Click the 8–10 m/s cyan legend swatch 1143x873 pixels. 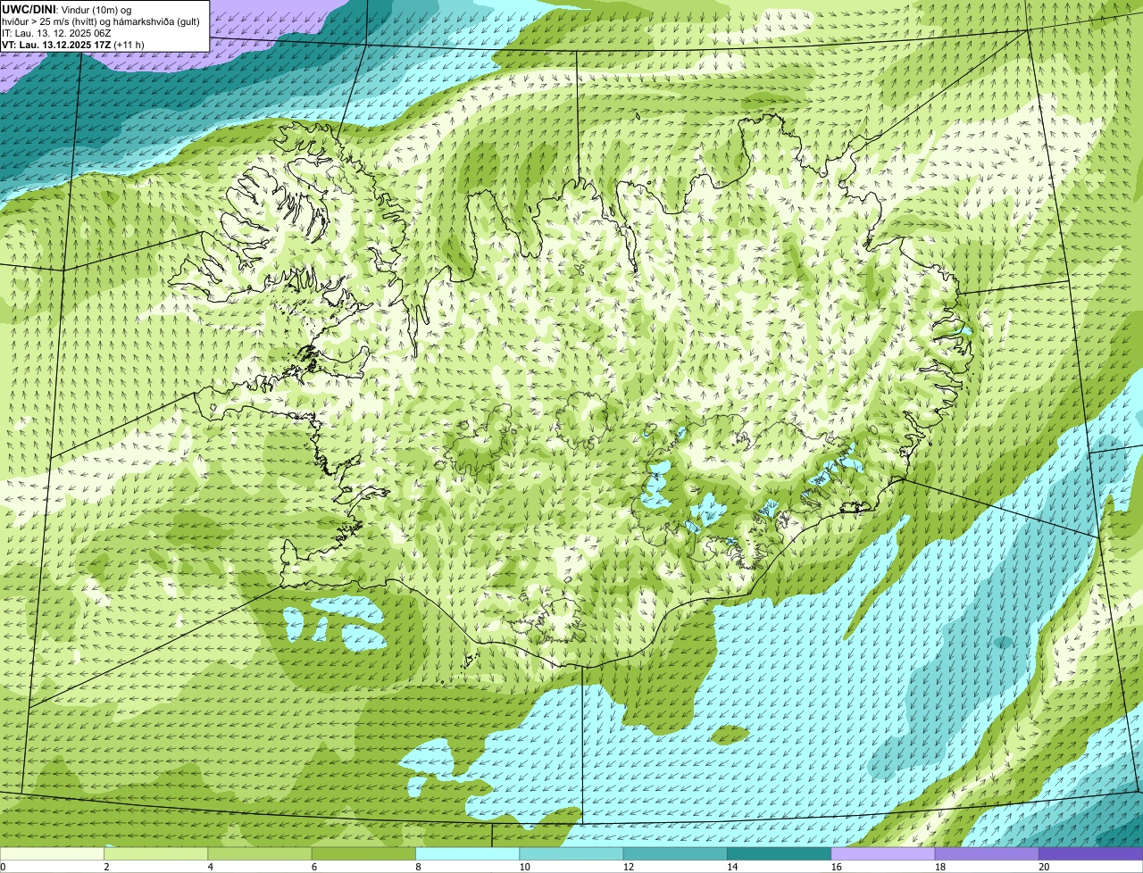pos(467,853)
